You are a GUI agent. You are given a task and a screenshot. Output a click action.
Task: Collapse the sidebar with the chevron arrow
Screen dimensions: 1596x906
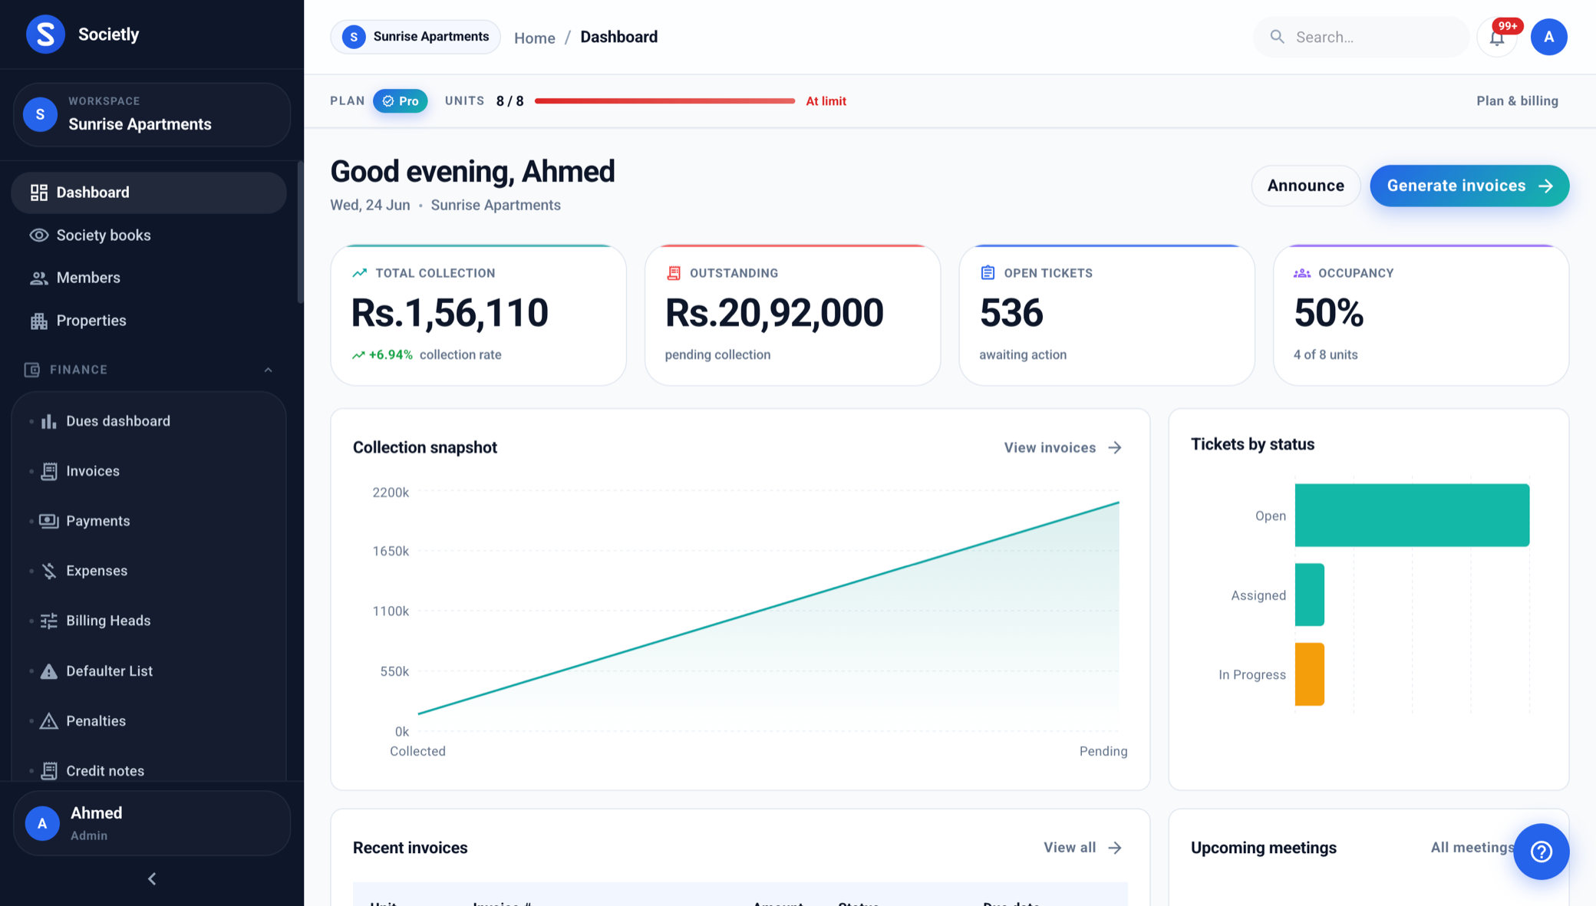tap(152, 879)
